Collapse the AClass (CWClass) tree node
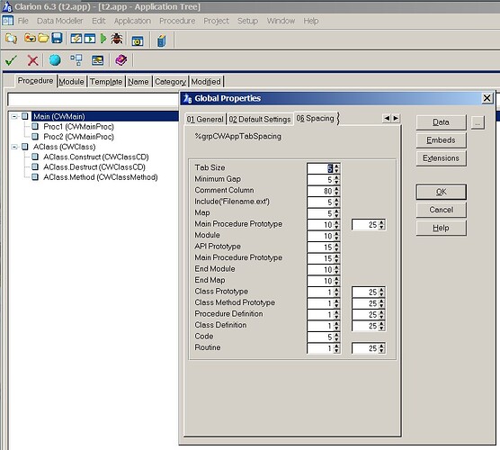 point(14,147)
